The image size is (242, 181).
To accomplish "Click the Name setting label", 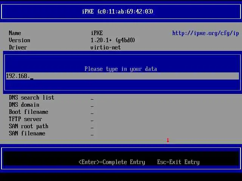I will click(x=15, y=33).
